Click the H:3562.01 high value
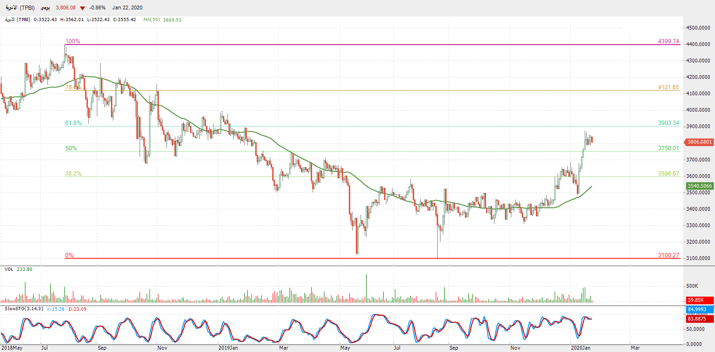Screen dimensions: 715x352 pyautogui.click(x=72, y=20)
